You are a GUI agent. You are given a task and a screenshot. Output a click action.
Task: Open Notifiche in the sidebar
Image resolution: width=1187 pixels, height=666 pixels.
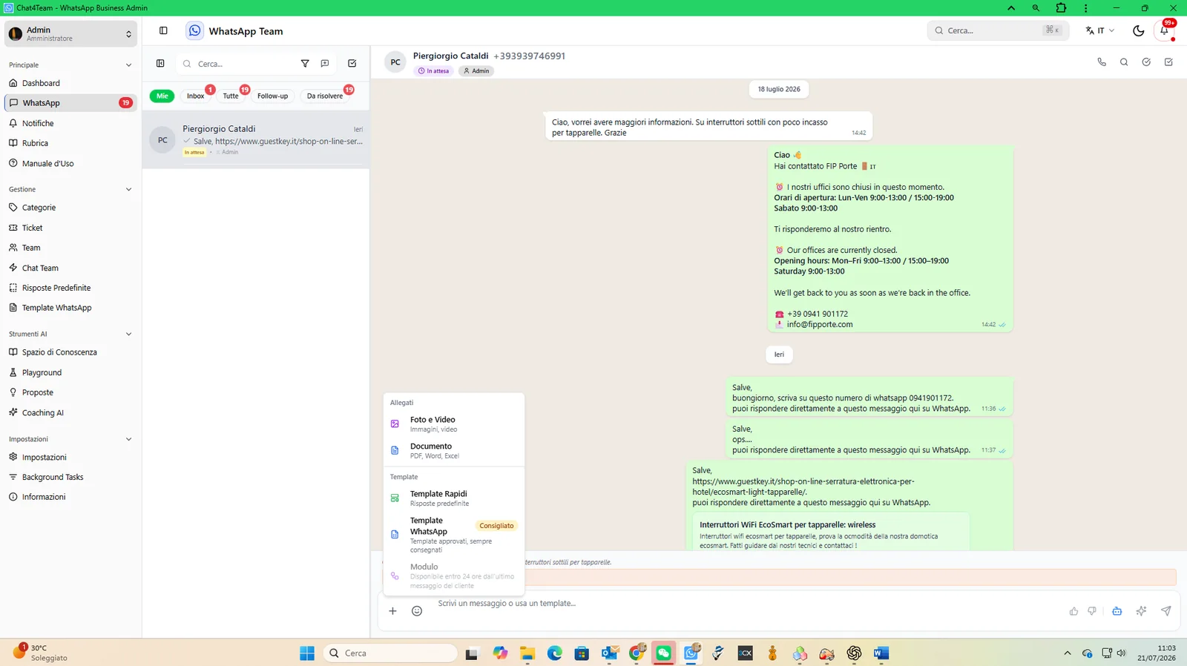pyautogui.click(x=71, y=123)
